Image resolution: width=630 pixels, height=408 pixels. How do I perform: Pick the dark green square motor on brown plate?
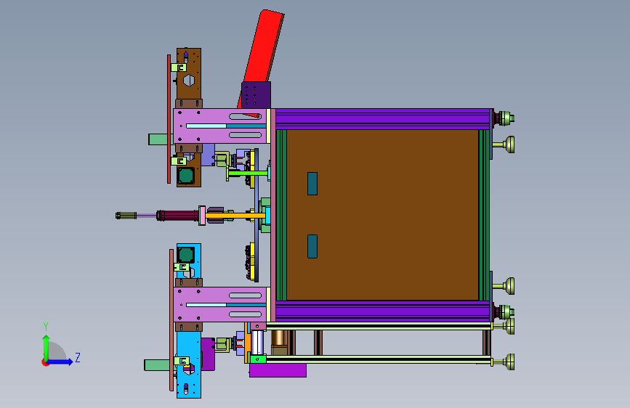[186, 176]
